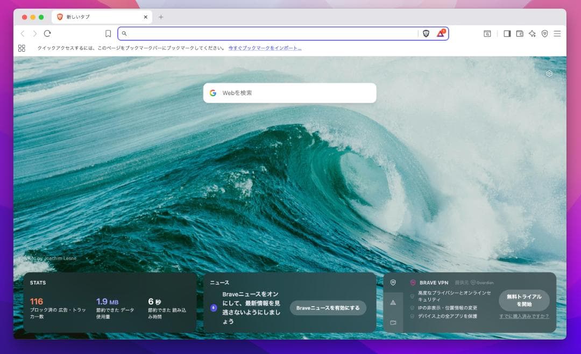Open Brave Shields lion icon in address bar
This screenshot has width=581, height=354.
coord(426,33)
